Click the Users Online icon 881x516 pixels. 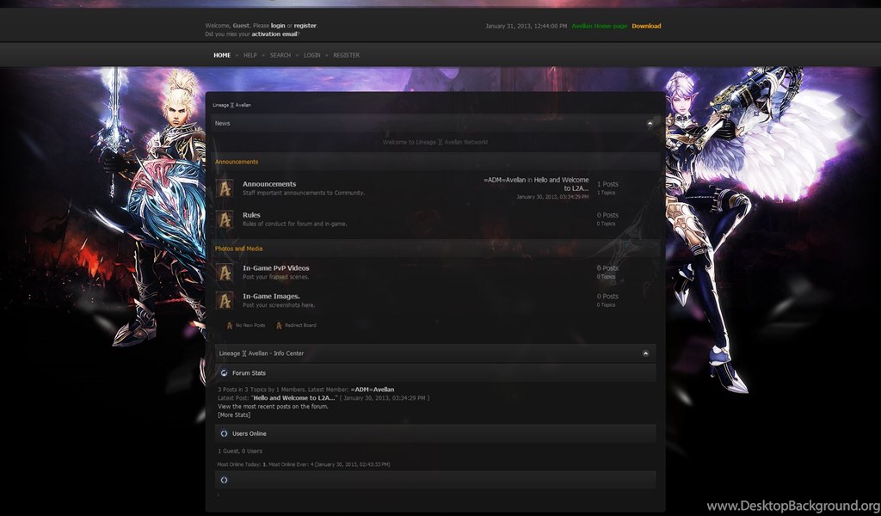[x=225, y=433]
